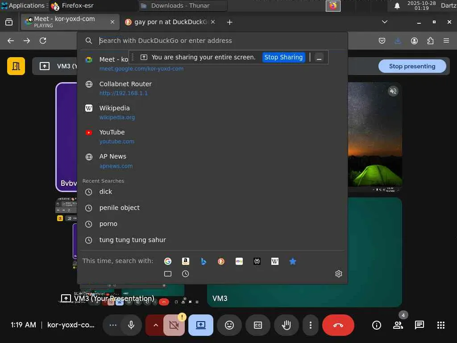Search history using the clock icon below Google

click(186, 274)
